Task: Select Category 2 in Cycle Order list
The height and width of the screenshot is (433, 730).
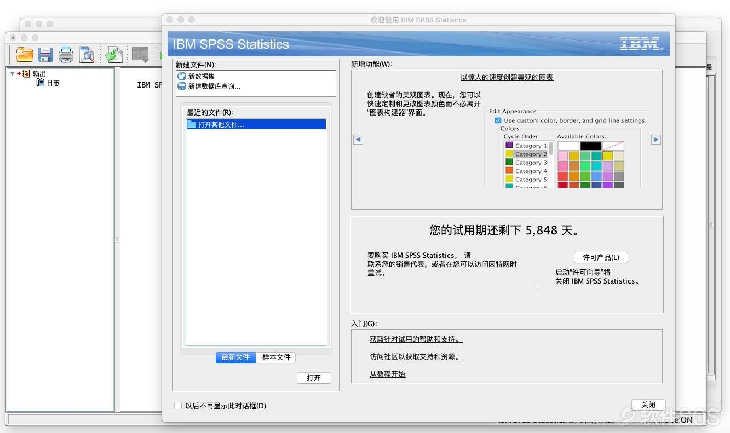Action: tap(526, 154)
